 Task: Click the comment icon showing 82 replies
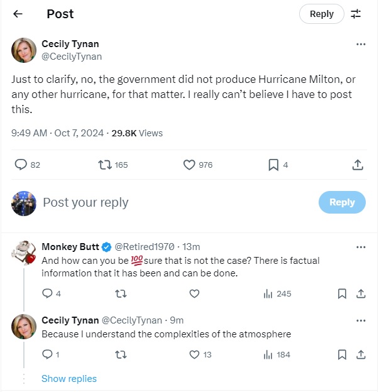click(21, 165)
